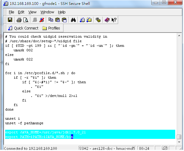This screenshot has width=184, height=151.
Task: Click the What's This help pointer icon
Action: pos(114,20)
